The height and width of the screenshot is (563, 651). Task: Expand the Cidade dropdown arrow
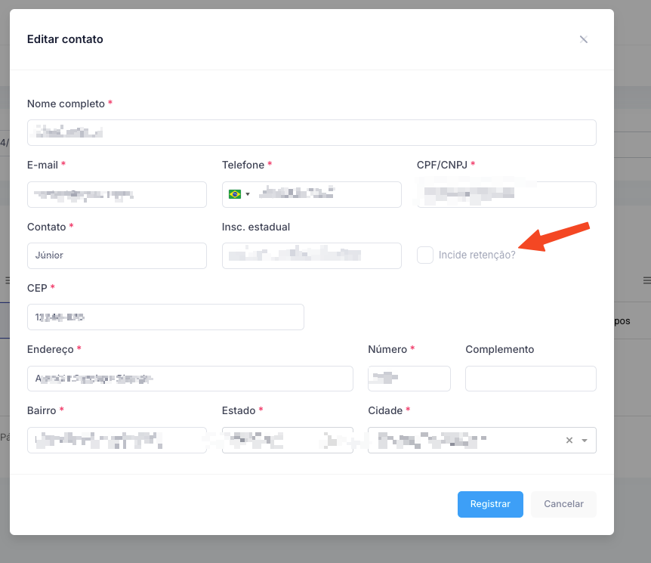(x=585, y=440)
